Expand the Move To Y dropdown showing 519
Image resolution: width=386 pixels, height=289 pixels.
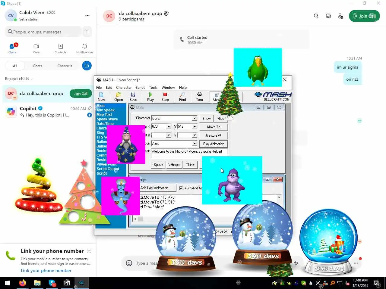195,127
